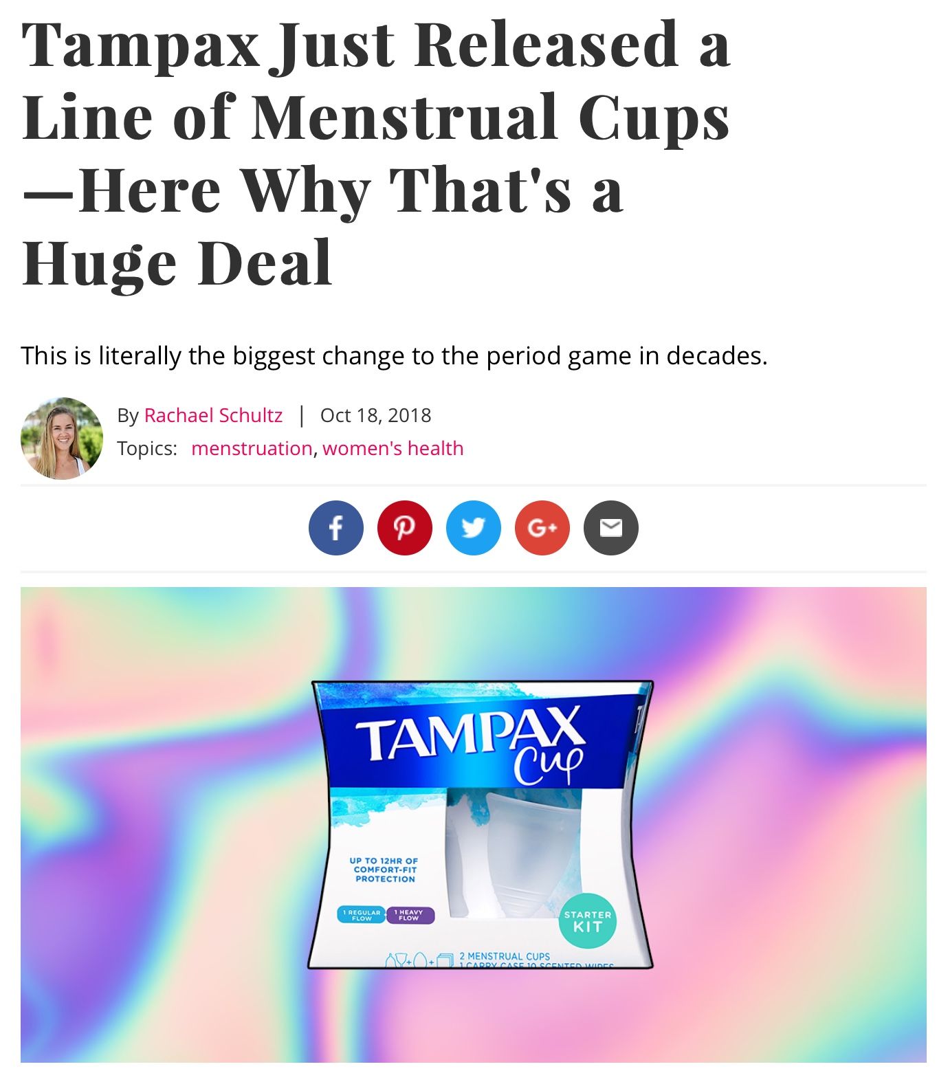Share the article on Google Plus
The width and height of the screenshot is (937, 1071).
pos(542,528)
